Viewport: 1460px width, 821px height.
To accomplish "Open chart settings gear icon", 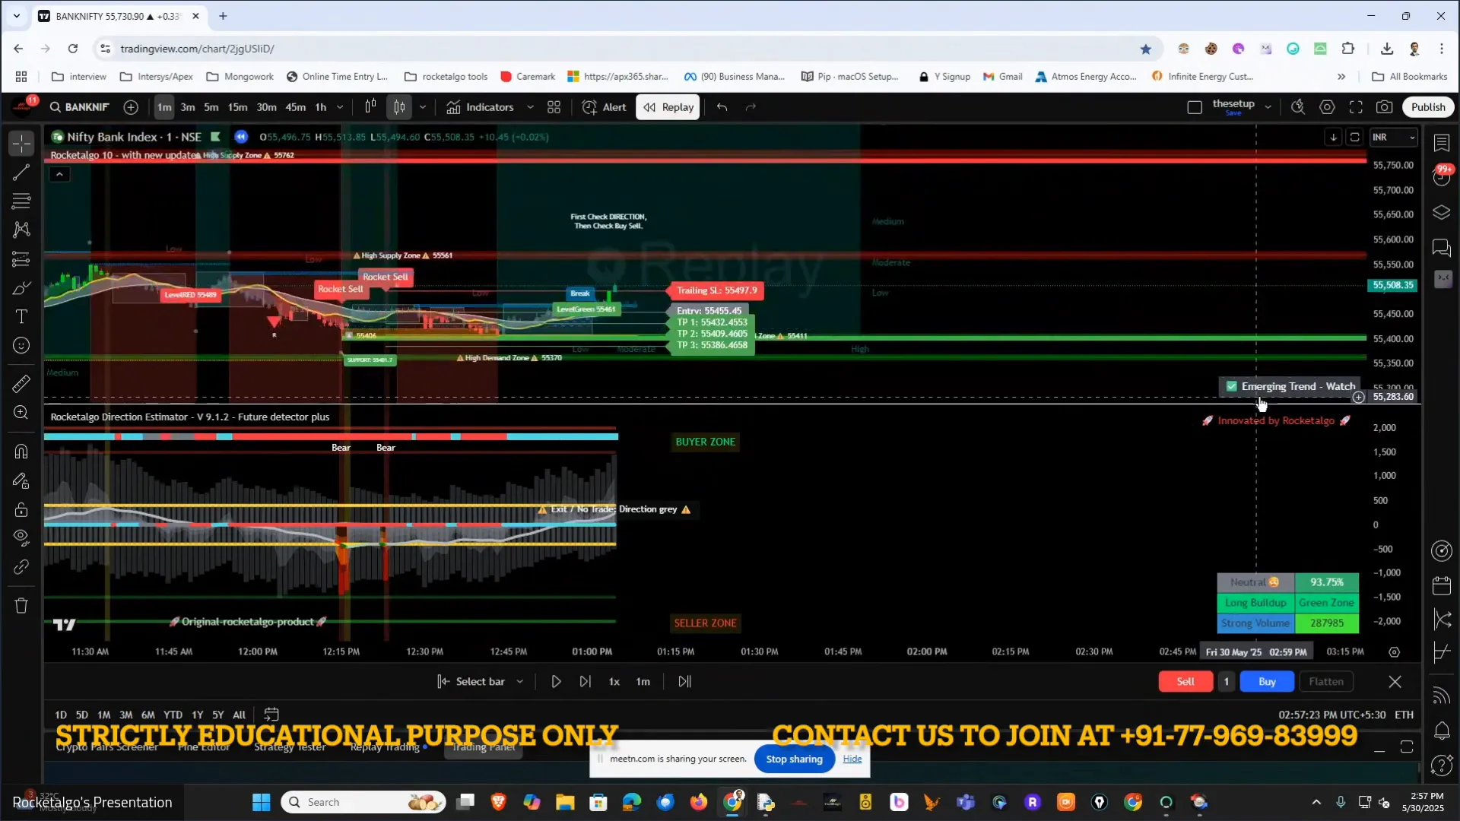I will (x=1327, y=107).
